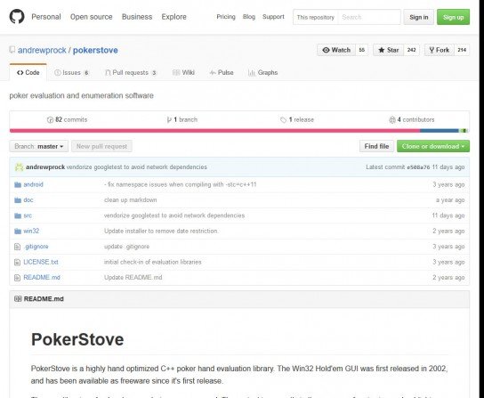Watch this repository
Viewport: 484px width, 398px height.
[336, 50]
